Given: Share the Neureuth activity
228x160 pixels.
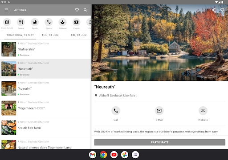Looking at the screenshot, I should pos(214,10).
